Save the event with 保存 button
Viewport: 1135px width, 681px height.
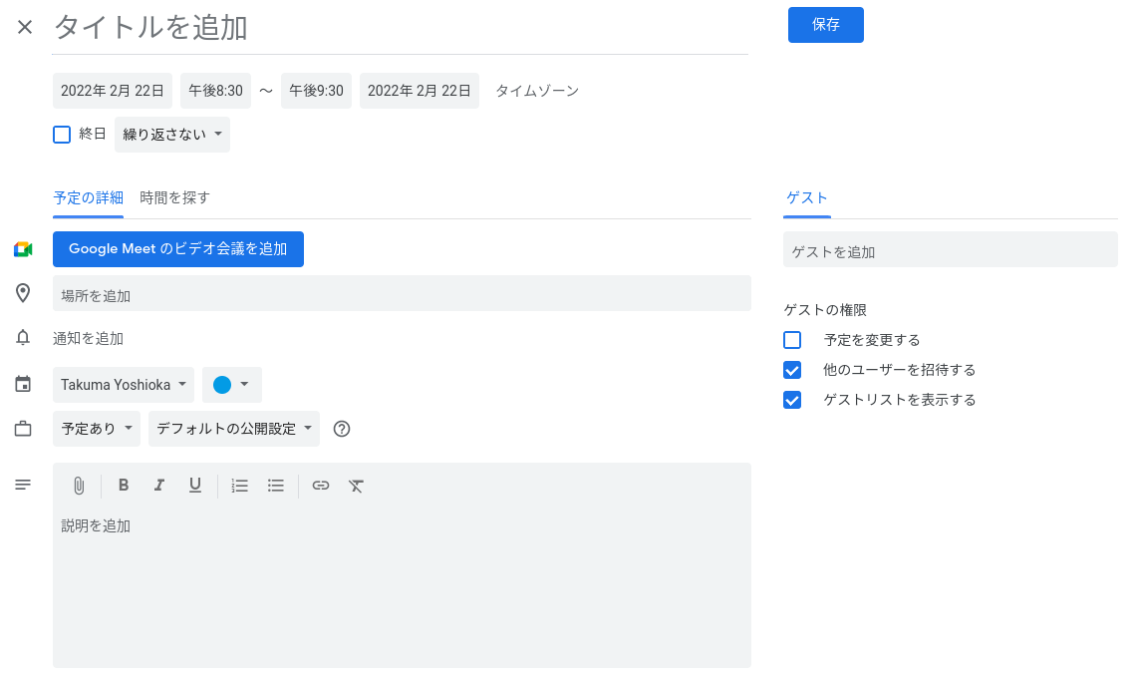tap(826, 25)
